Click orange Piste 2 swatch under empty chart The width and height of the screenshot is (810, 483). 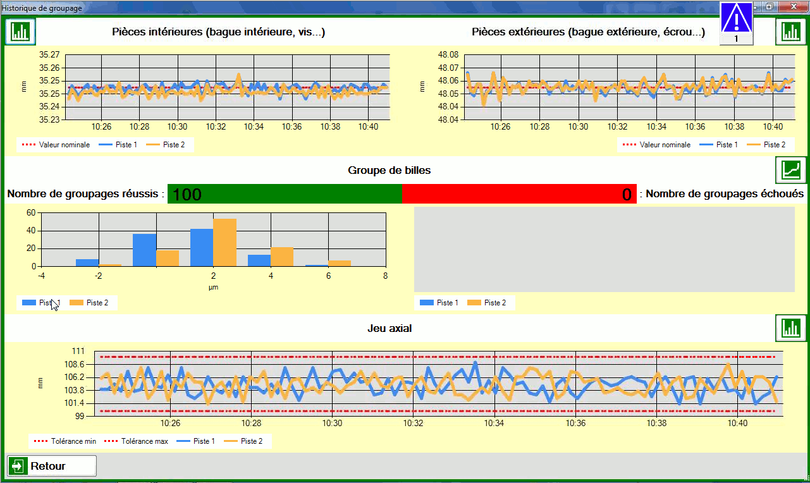(x=474, y=303)
